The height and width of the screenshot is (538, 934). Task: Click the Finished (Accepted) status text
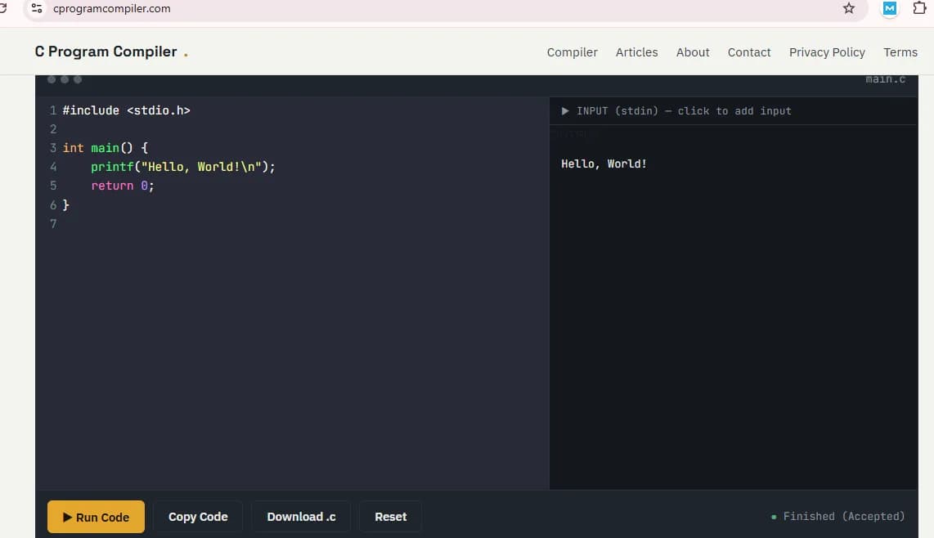(x=843, y=517)
